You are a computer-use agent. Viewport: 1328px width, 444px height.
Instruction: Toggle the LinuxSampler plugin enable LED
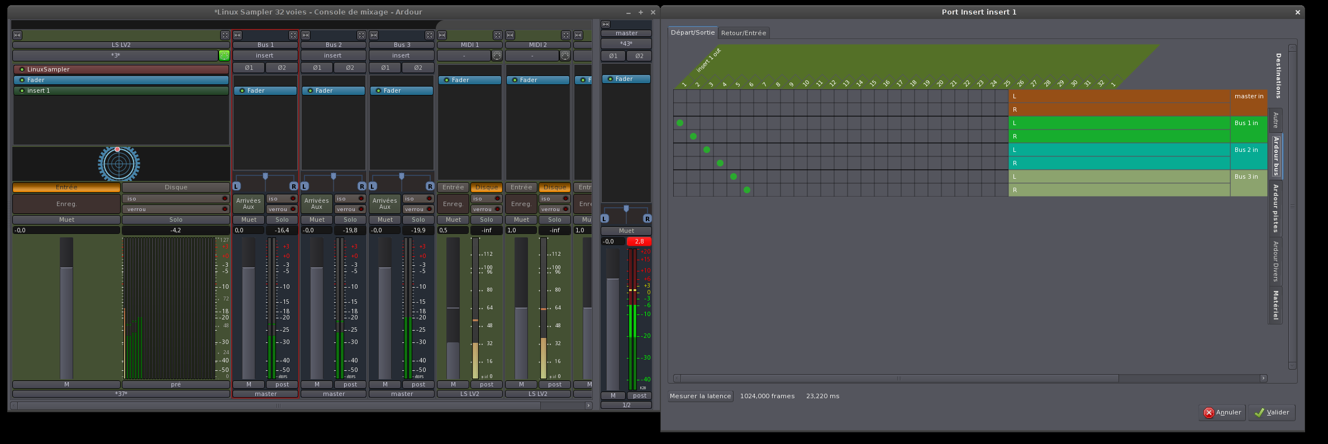coord(22,70)
